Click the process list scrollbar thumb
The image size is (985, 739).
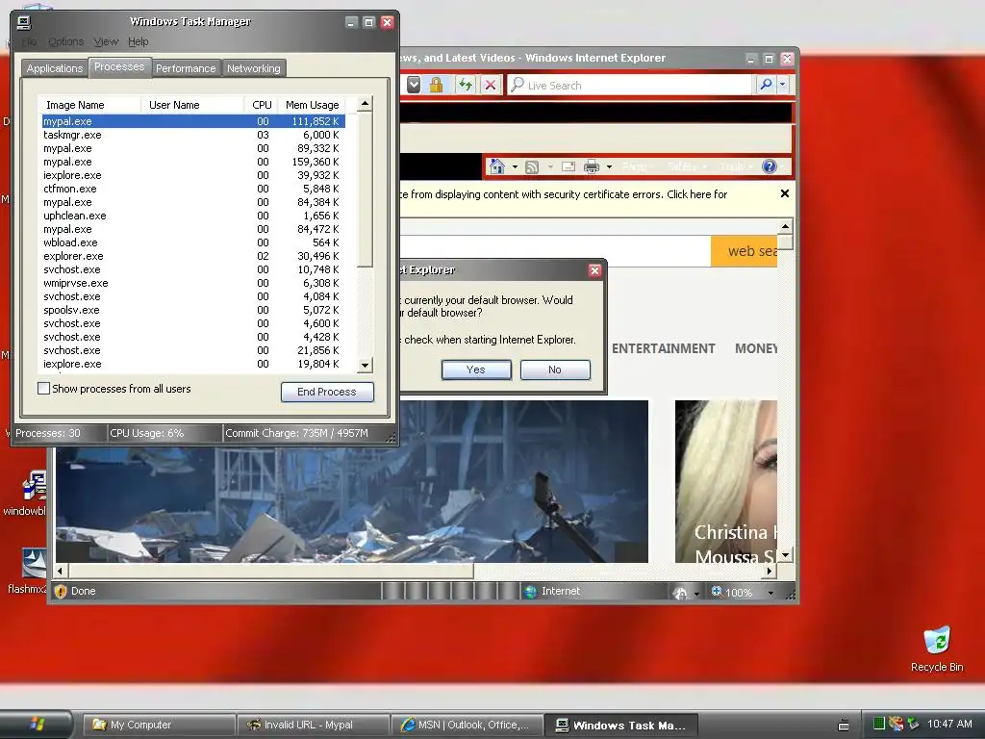click(365, 190)
